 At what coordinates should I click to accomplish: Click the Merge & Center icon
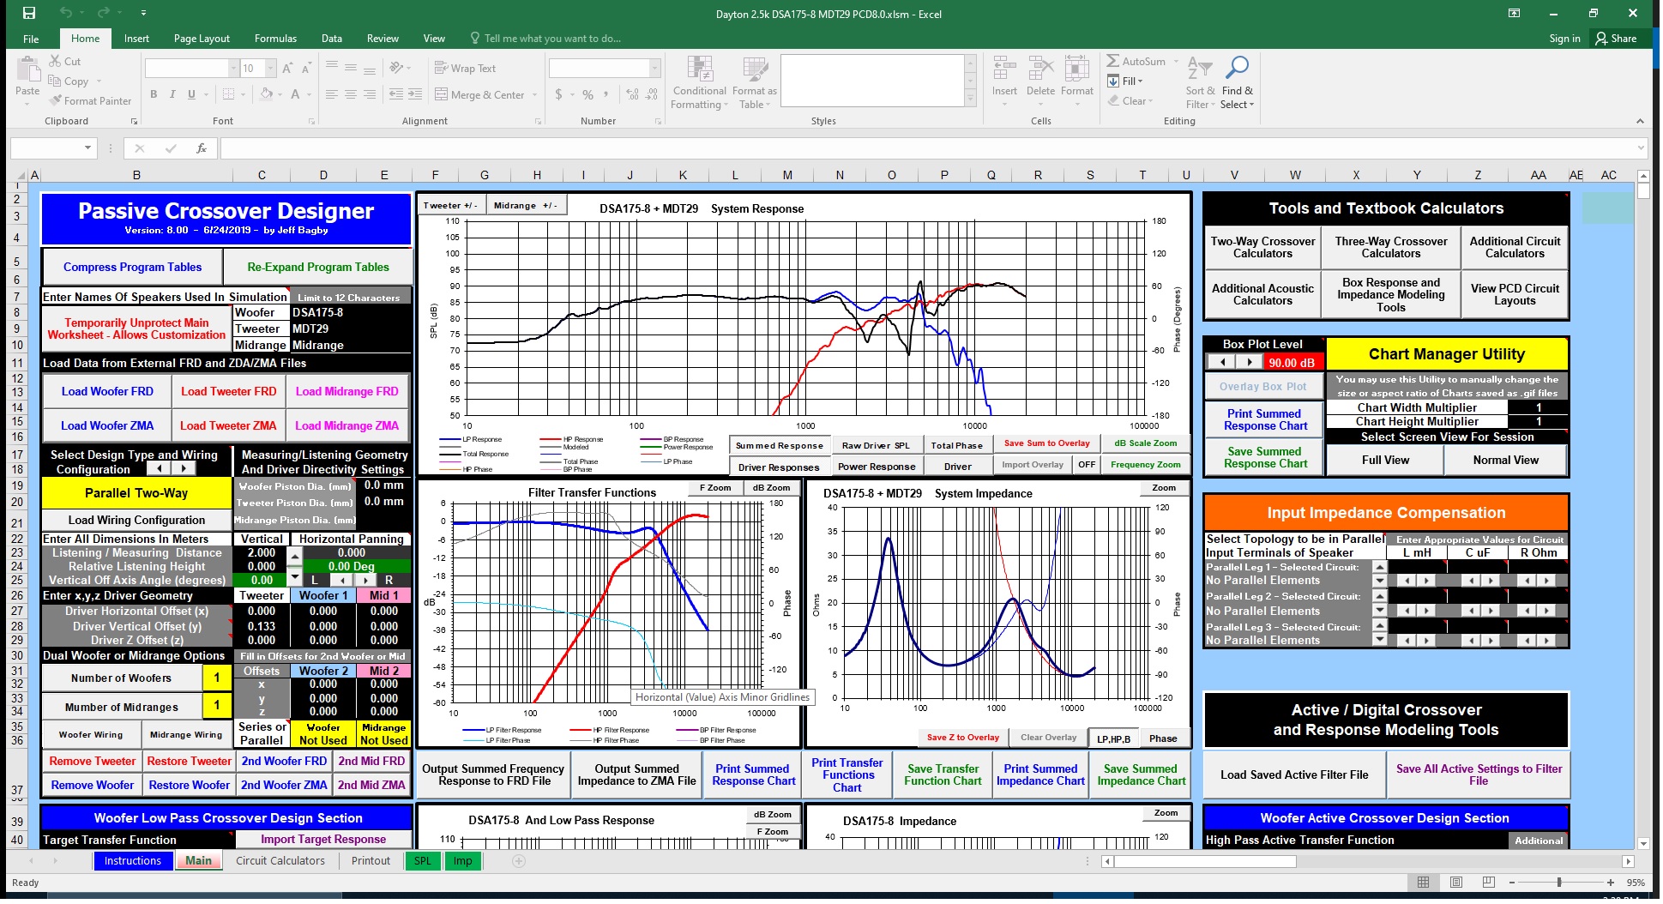point(442,94)
